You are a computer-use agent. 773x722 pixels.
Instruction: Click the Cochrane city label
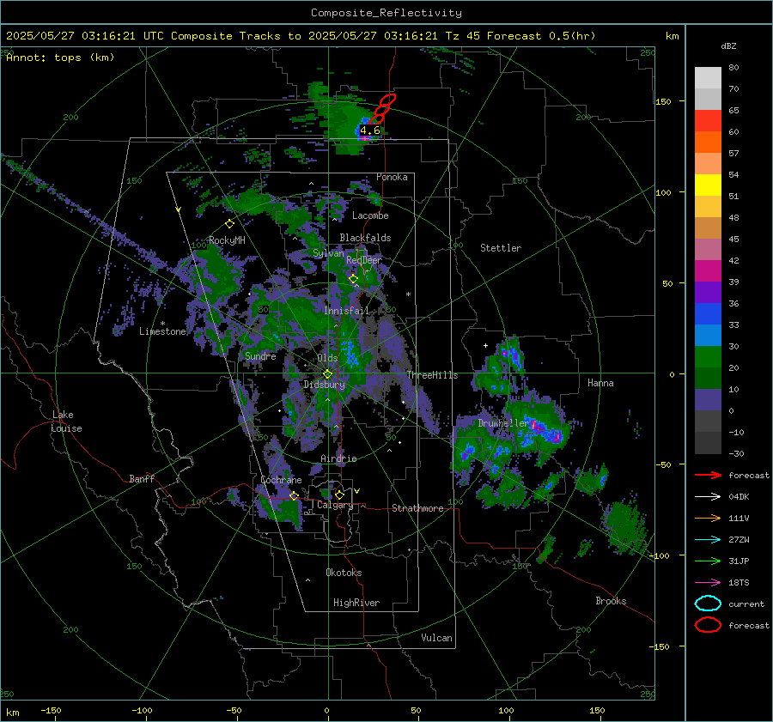click(281, 480)
